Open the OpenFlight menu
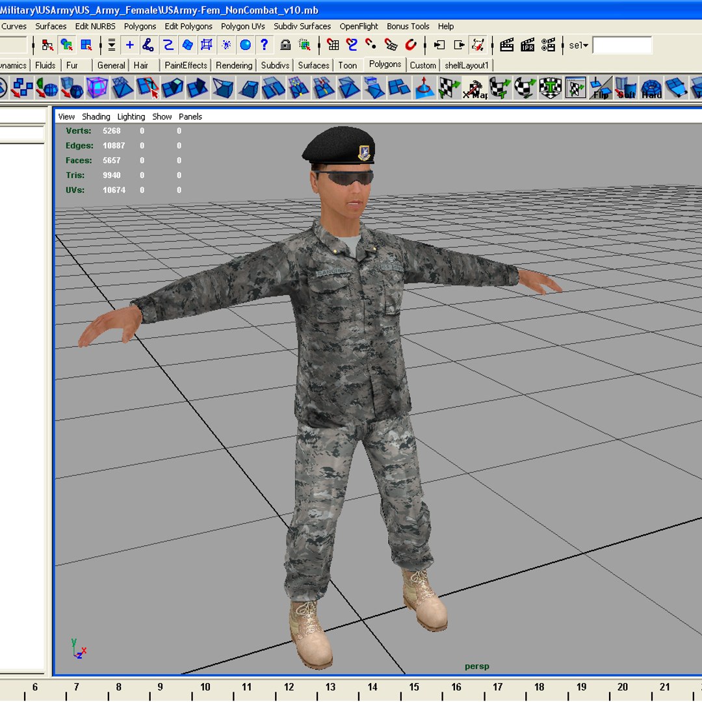 tap(359, 27)
